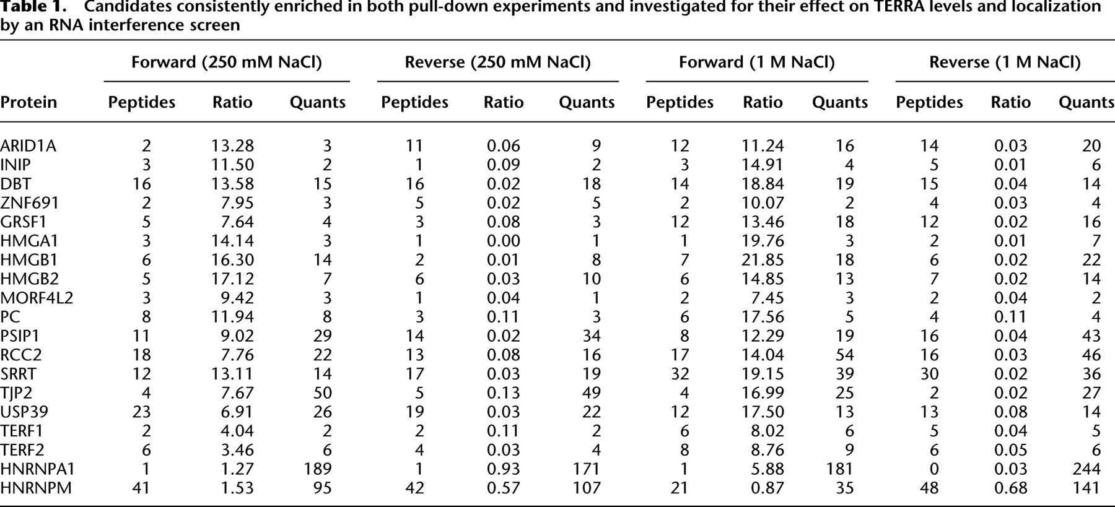The height and width of the screenshot is (507, 1115).
Task: Click the Forward (250 mM NaCl) group header
Action: (x=227, y=63)
